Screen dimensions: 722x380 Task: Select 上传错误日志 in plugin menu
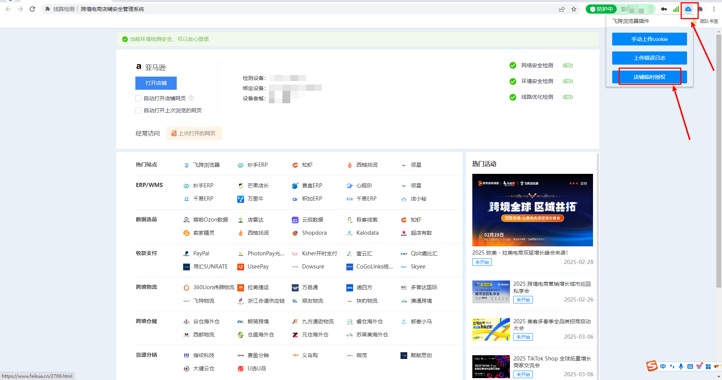tap(649, 58)
